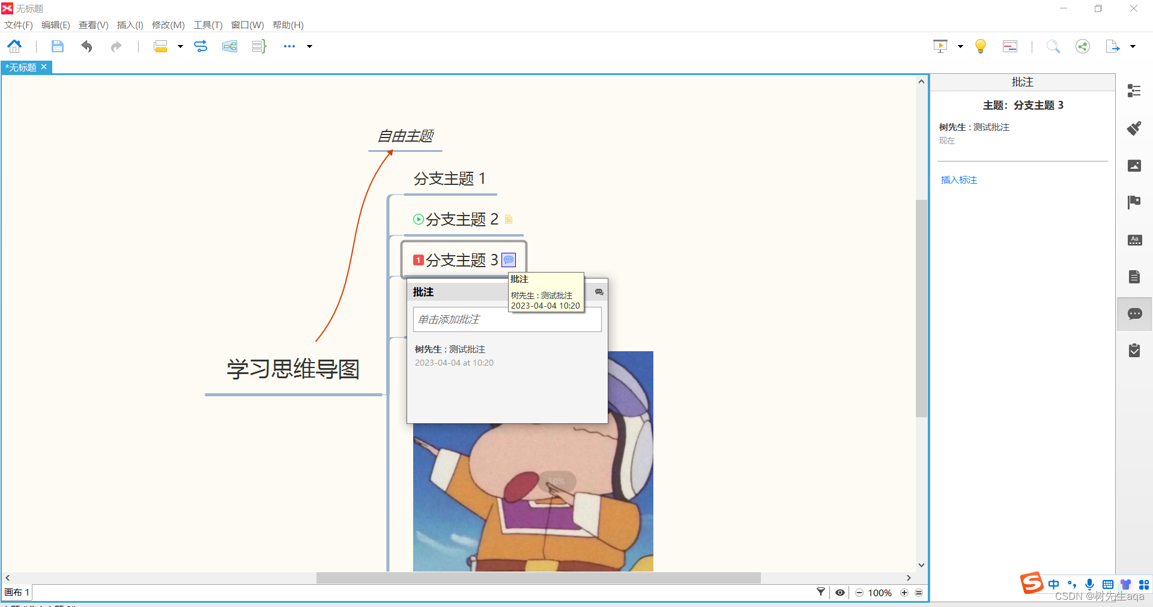Viewport: 1153px width, 607px height.
Task: Open the Outline panel in sidebar
Action: [x=1134, y=91]
